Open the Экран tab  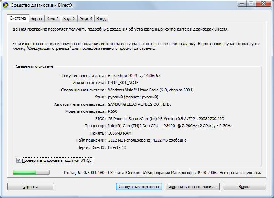click(x=36, y=19)
